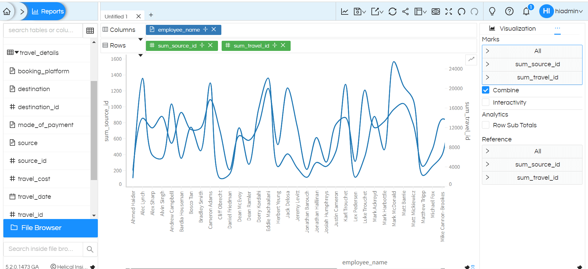The height and width of the screenshot is (269, 588).
Task: Open the three-dots more options tab
Action: 557,29
